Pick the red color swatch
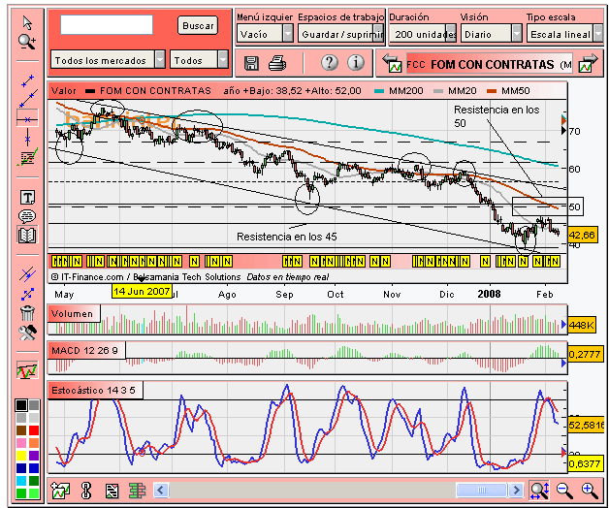This screenshot has width=609, height=508. click(x=34, y=430)
